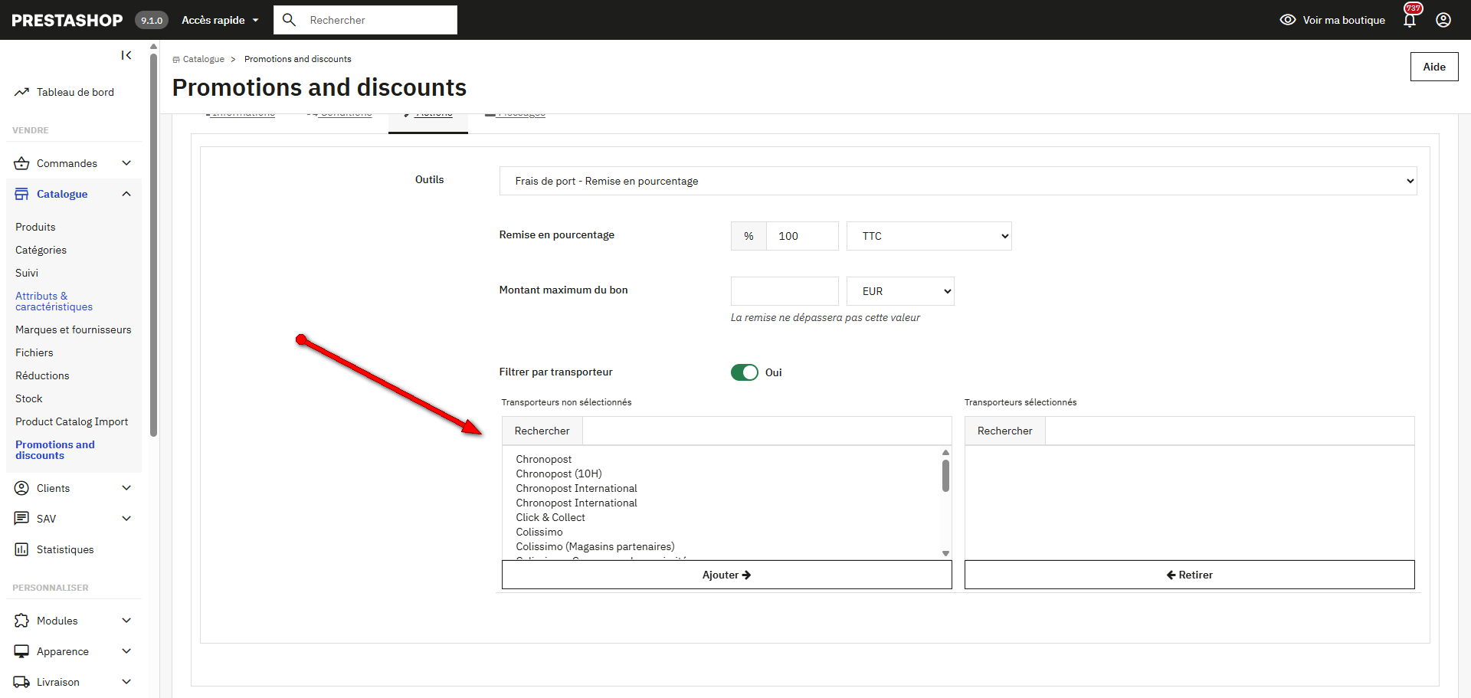Open Fichiers in the sidebar
Image resolution: width=1471 pixels, height=698 pixels.
(34, 352)
